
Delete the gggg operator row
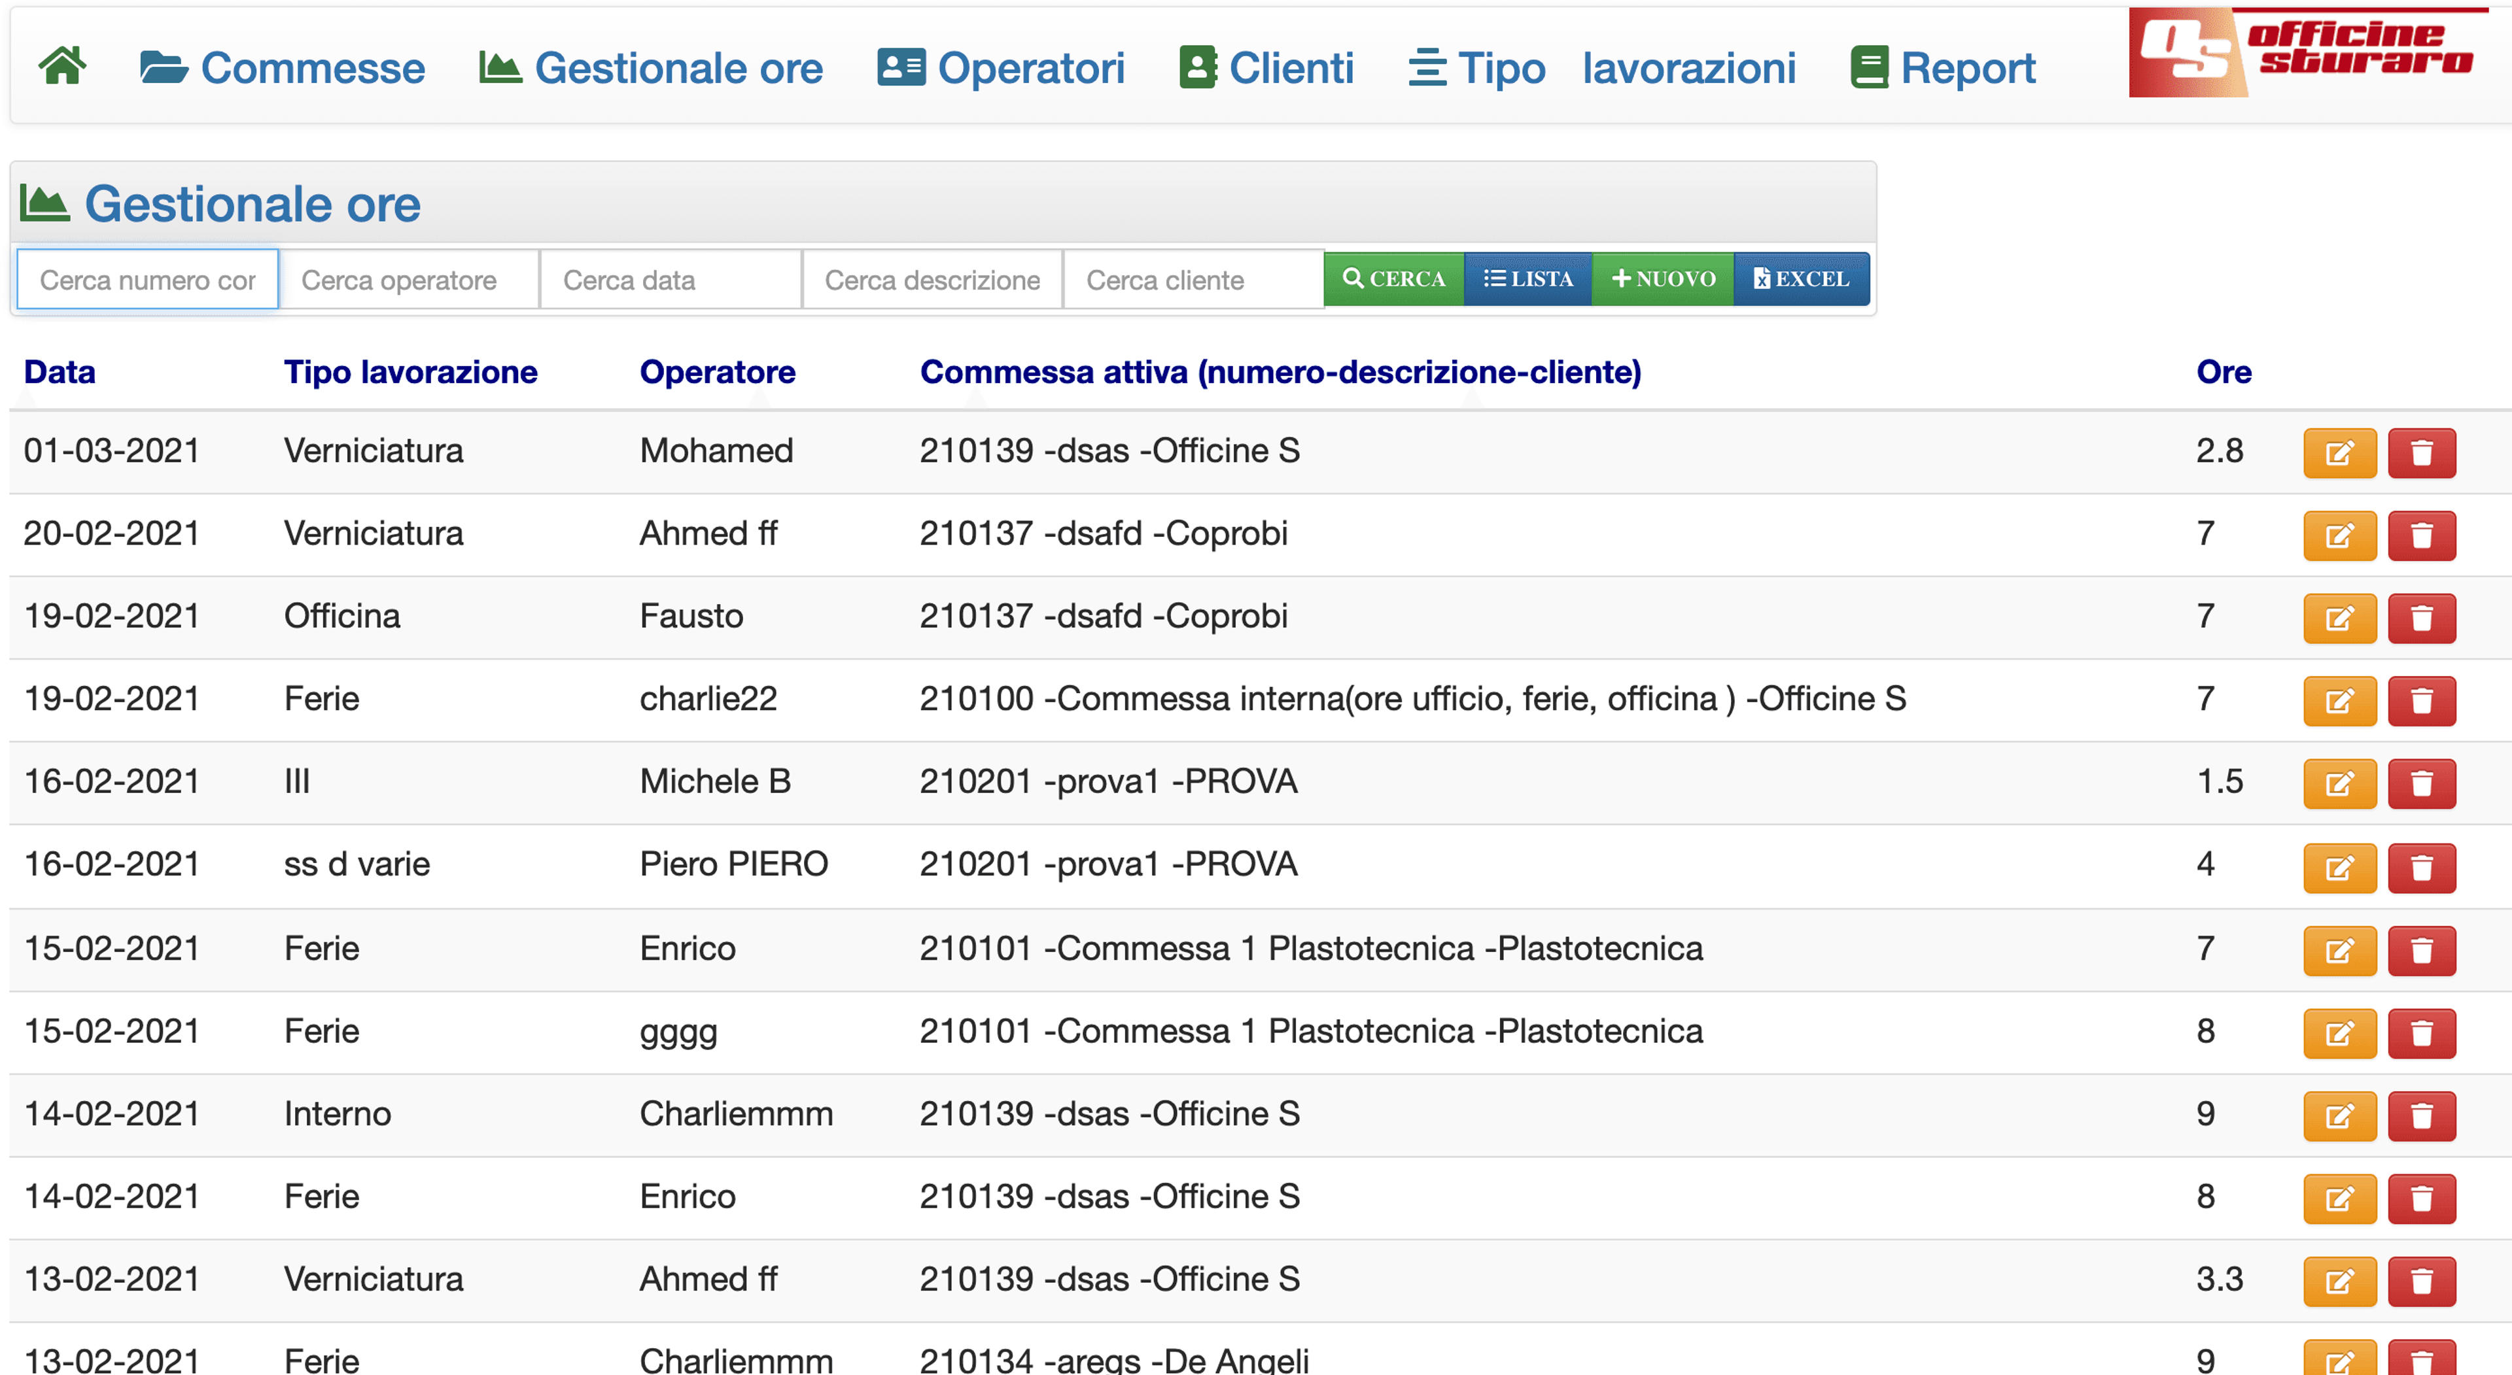[x=2421, y=1033]
